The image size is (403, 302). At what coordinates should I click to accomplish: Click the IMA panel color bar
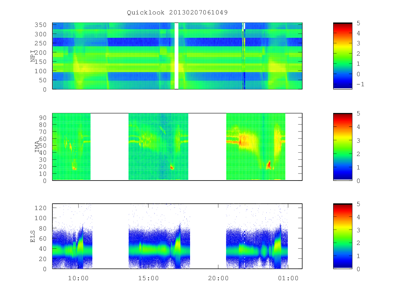343,147
